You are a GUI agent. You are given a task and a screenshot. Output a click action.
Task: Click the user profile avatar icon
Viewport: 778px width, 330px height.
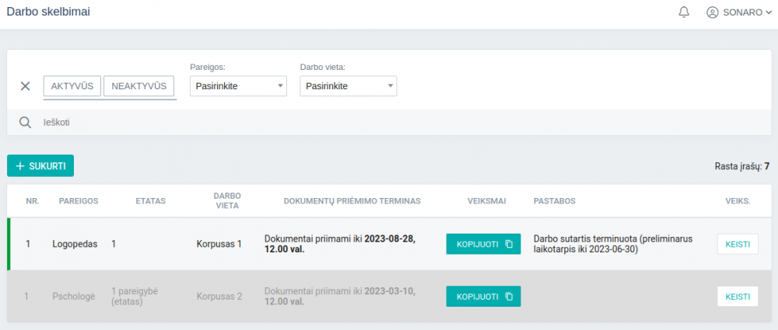click(x=712, y=12)
